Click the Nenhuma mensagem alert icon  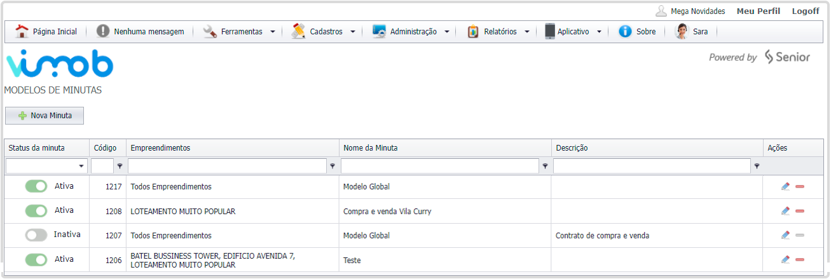(x=103, y=31)
